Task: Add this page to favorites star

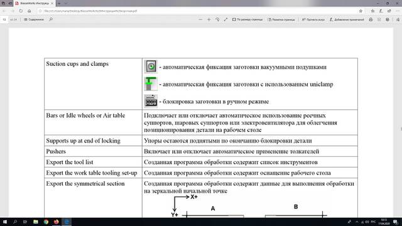Action: point(361,11)
